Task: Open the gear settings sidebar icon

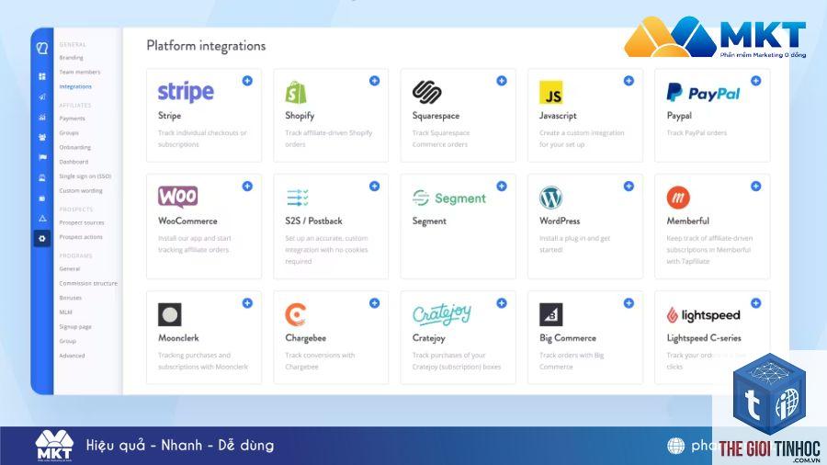Action: (x=42, y=238)
